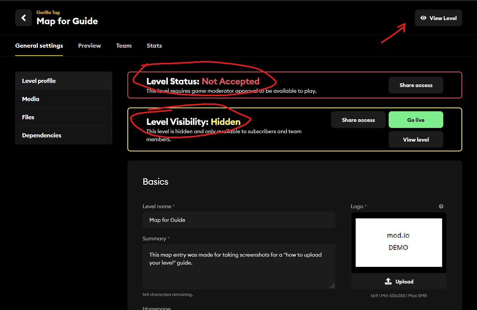Open the Gorilla Tag game link
Viewport: 477px width, 310px height.
[48, 12]
